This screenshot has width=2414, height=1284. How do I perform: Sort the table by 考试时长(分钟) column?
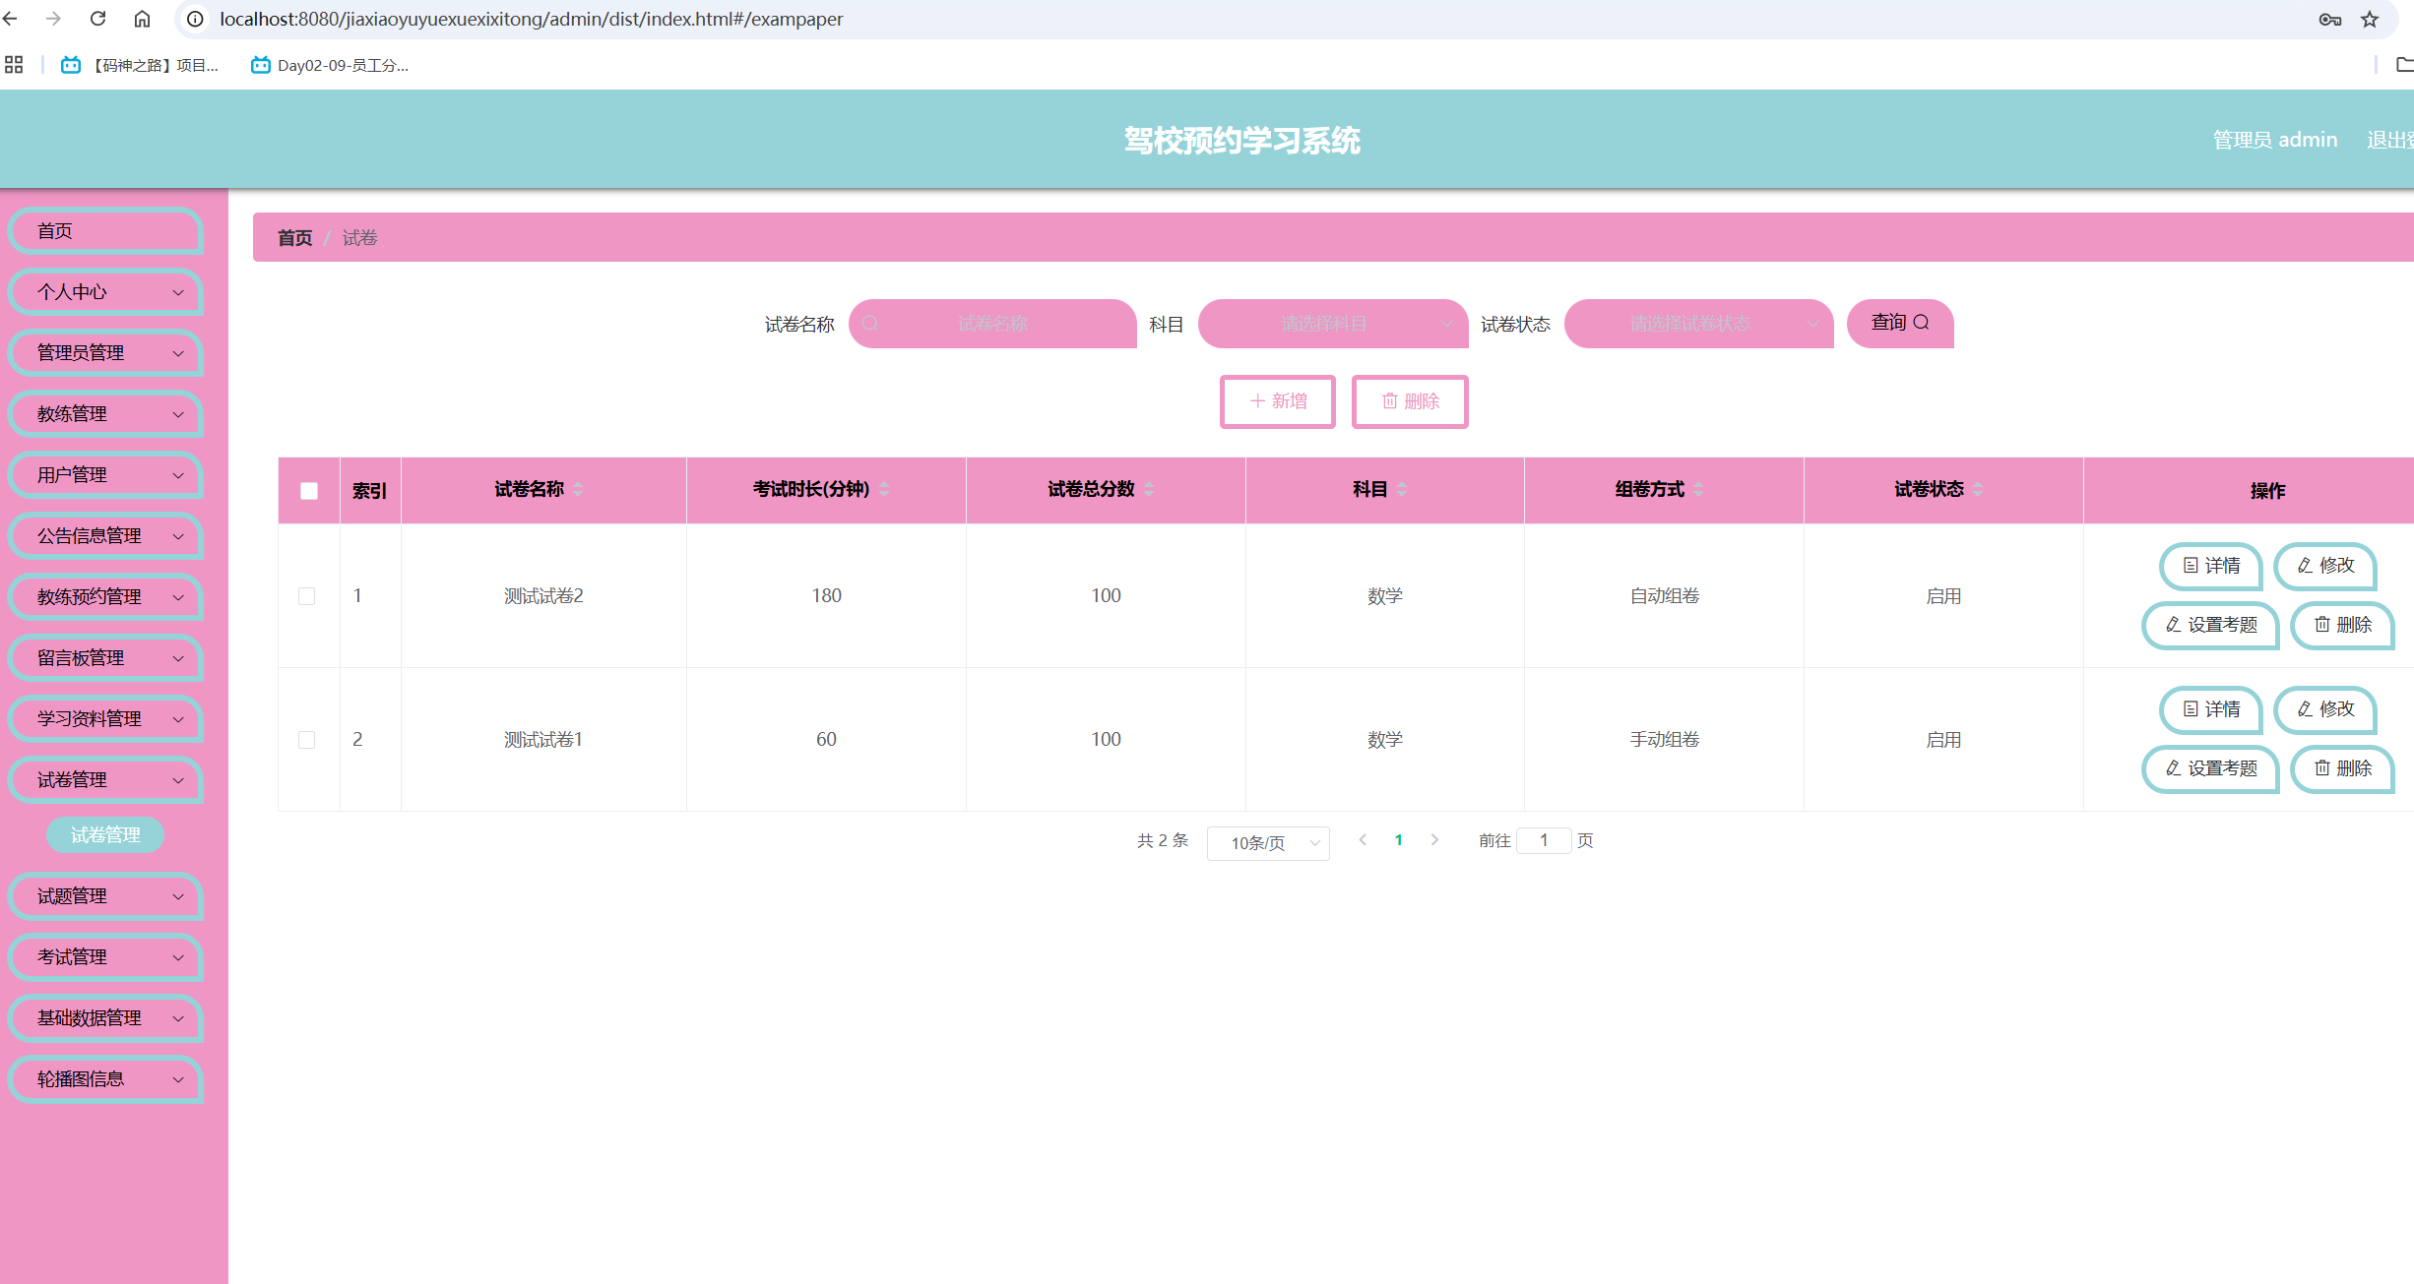(x=884, y=489)
